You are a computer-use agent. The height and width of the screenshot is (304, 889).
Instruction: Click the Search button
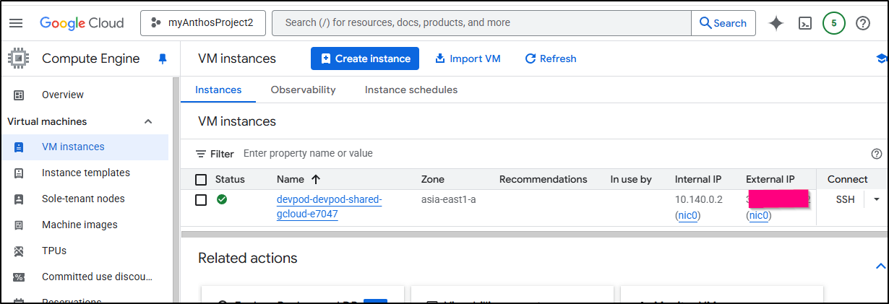[723, 23]
